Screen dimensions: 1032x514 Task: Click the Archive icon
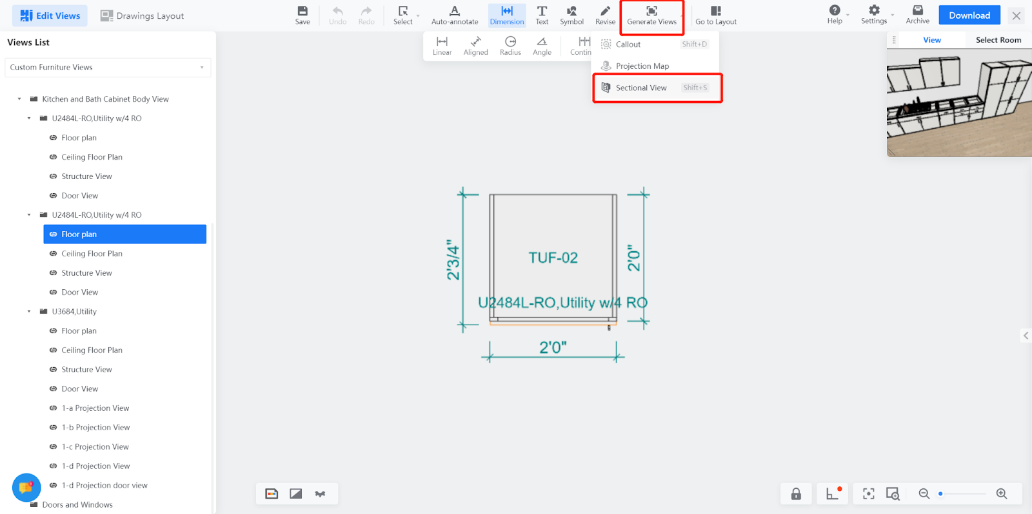[x=917, y=15]
